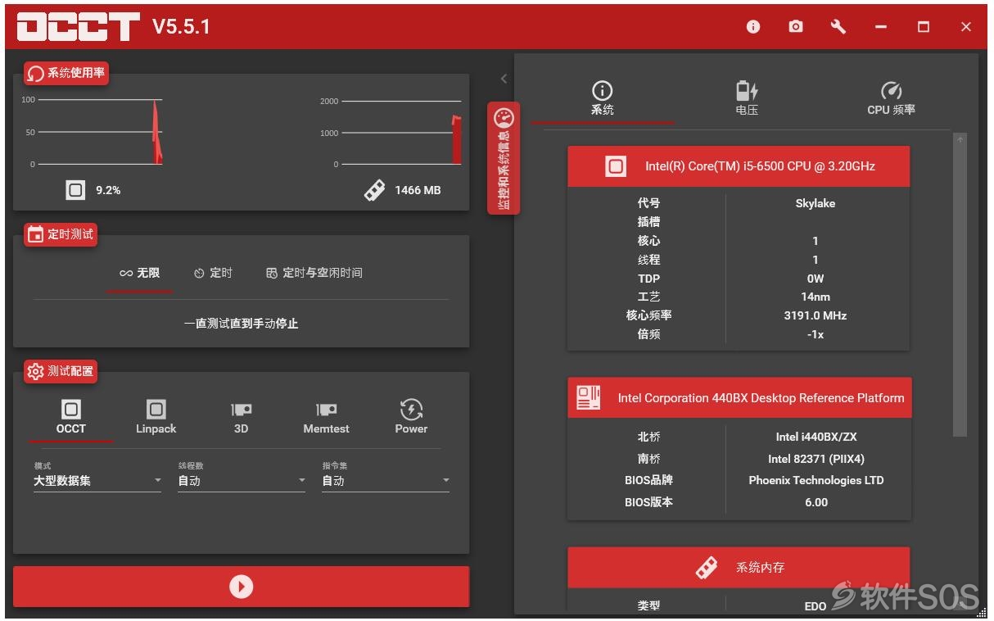
Task: Open the 指令集 自动 dropdown
Action: pyautogui.click(x=386, y=481)
